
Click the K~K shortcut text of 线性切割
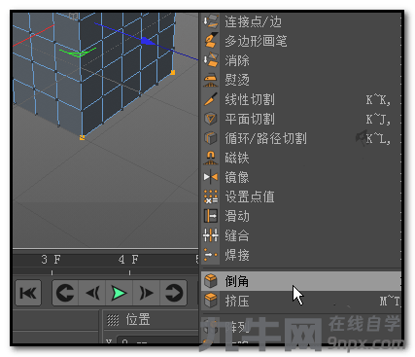[378, 100]
